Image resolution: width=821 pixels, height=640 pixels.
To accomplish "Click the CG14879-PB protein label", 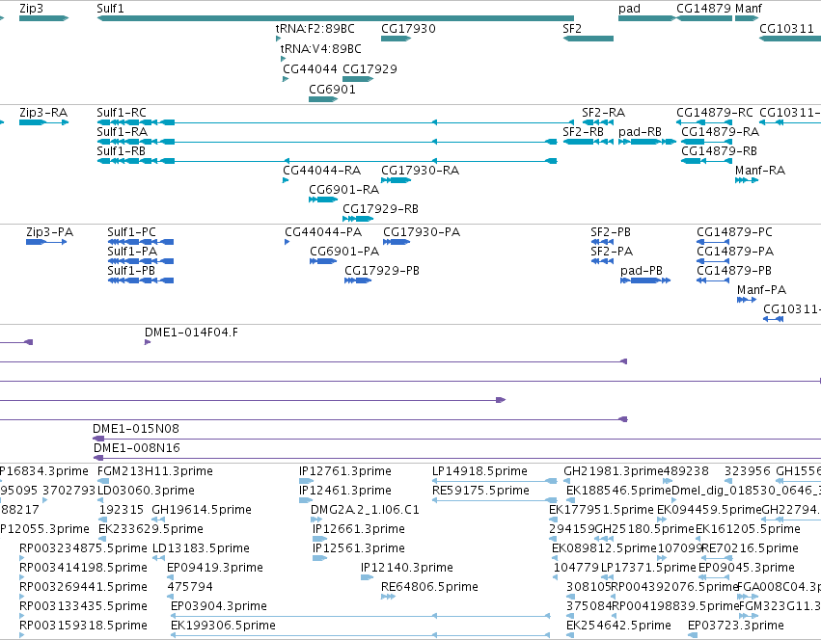I will [733, 271].
